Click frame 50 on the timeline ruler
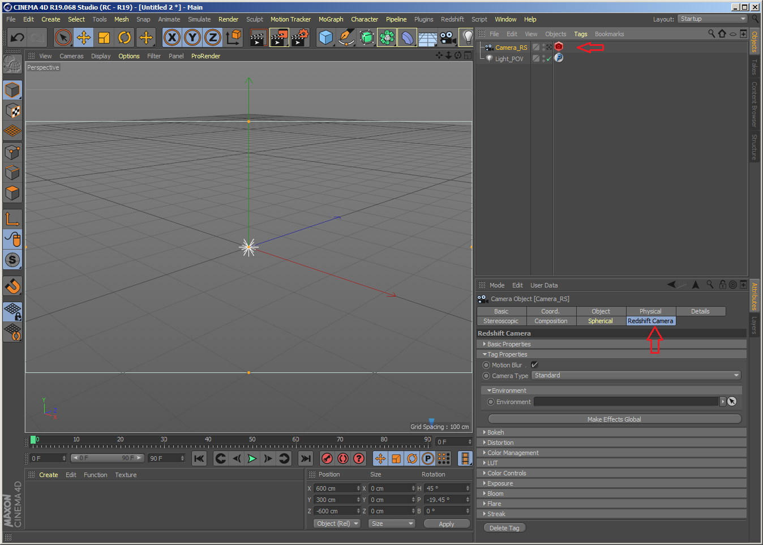The height and width of the screenshot is (545, 763). tap(252, 440)
